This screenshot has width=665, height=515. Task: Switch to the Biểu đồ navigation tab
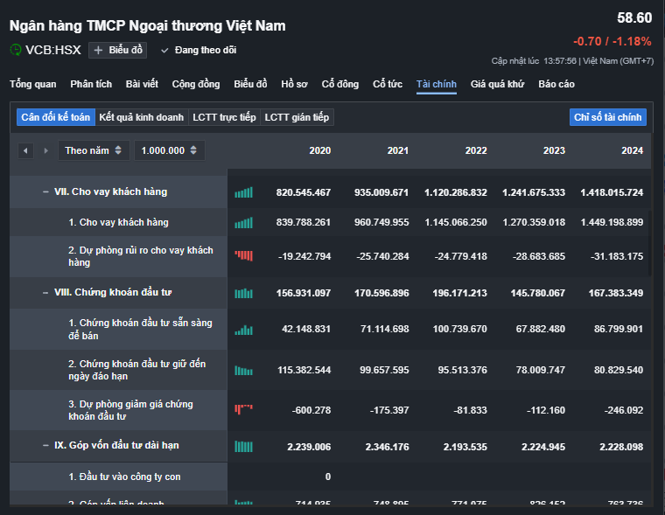coord(250,84)
